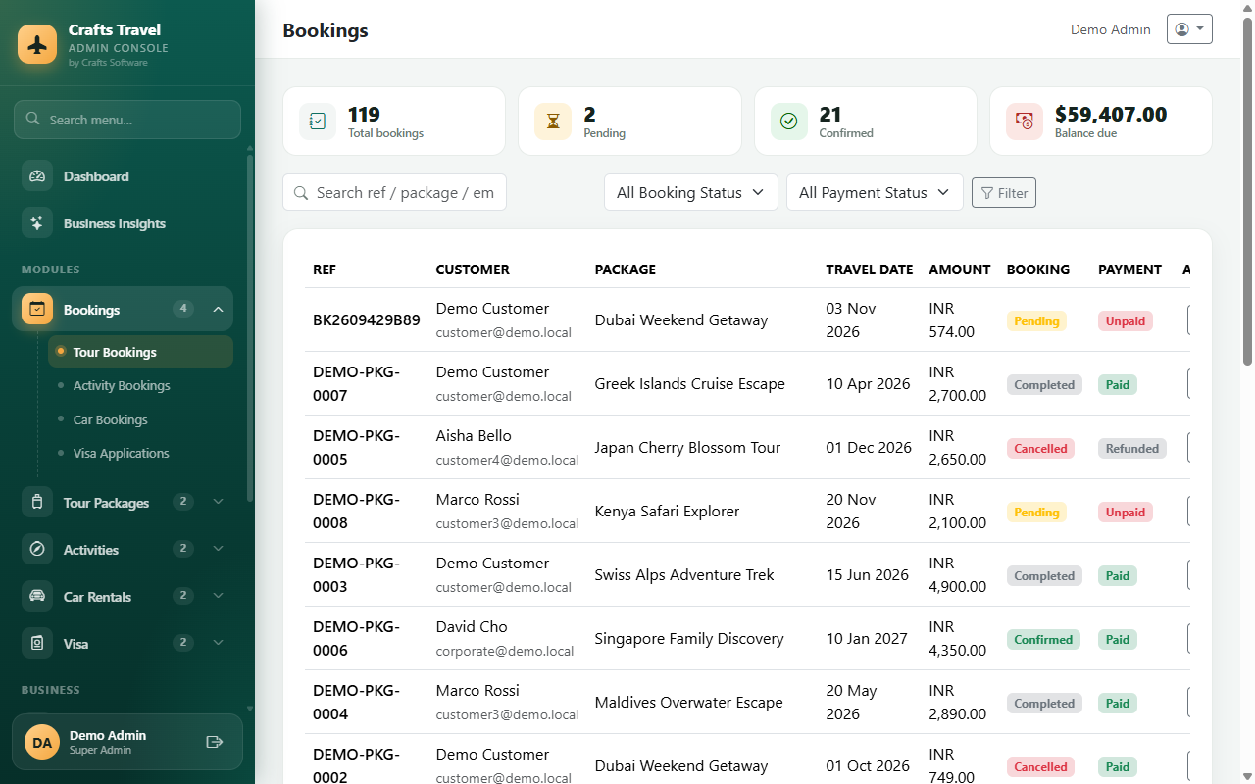Collapse the Bookings menu chevron

click(x=218, y=310)
